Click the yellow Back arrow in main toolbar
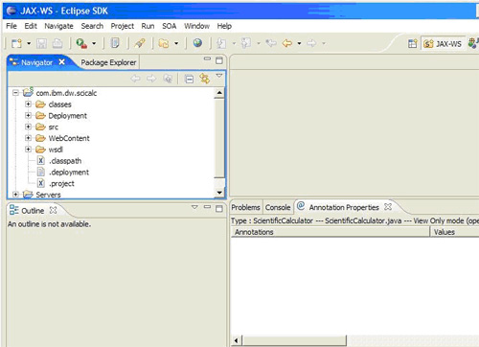The height and width of the screenshot is (347, 479). click(287, 43)
